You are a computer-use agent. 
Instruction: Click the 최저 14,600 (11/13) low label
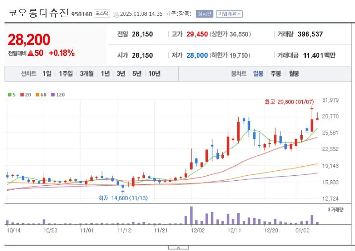click(123, 198)
